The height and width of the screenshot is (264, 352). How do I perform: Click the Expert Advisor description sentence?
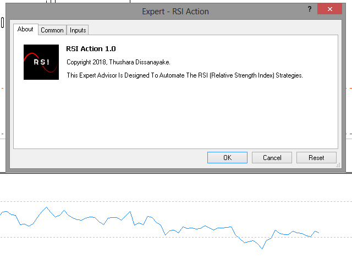tap(185, 75)
